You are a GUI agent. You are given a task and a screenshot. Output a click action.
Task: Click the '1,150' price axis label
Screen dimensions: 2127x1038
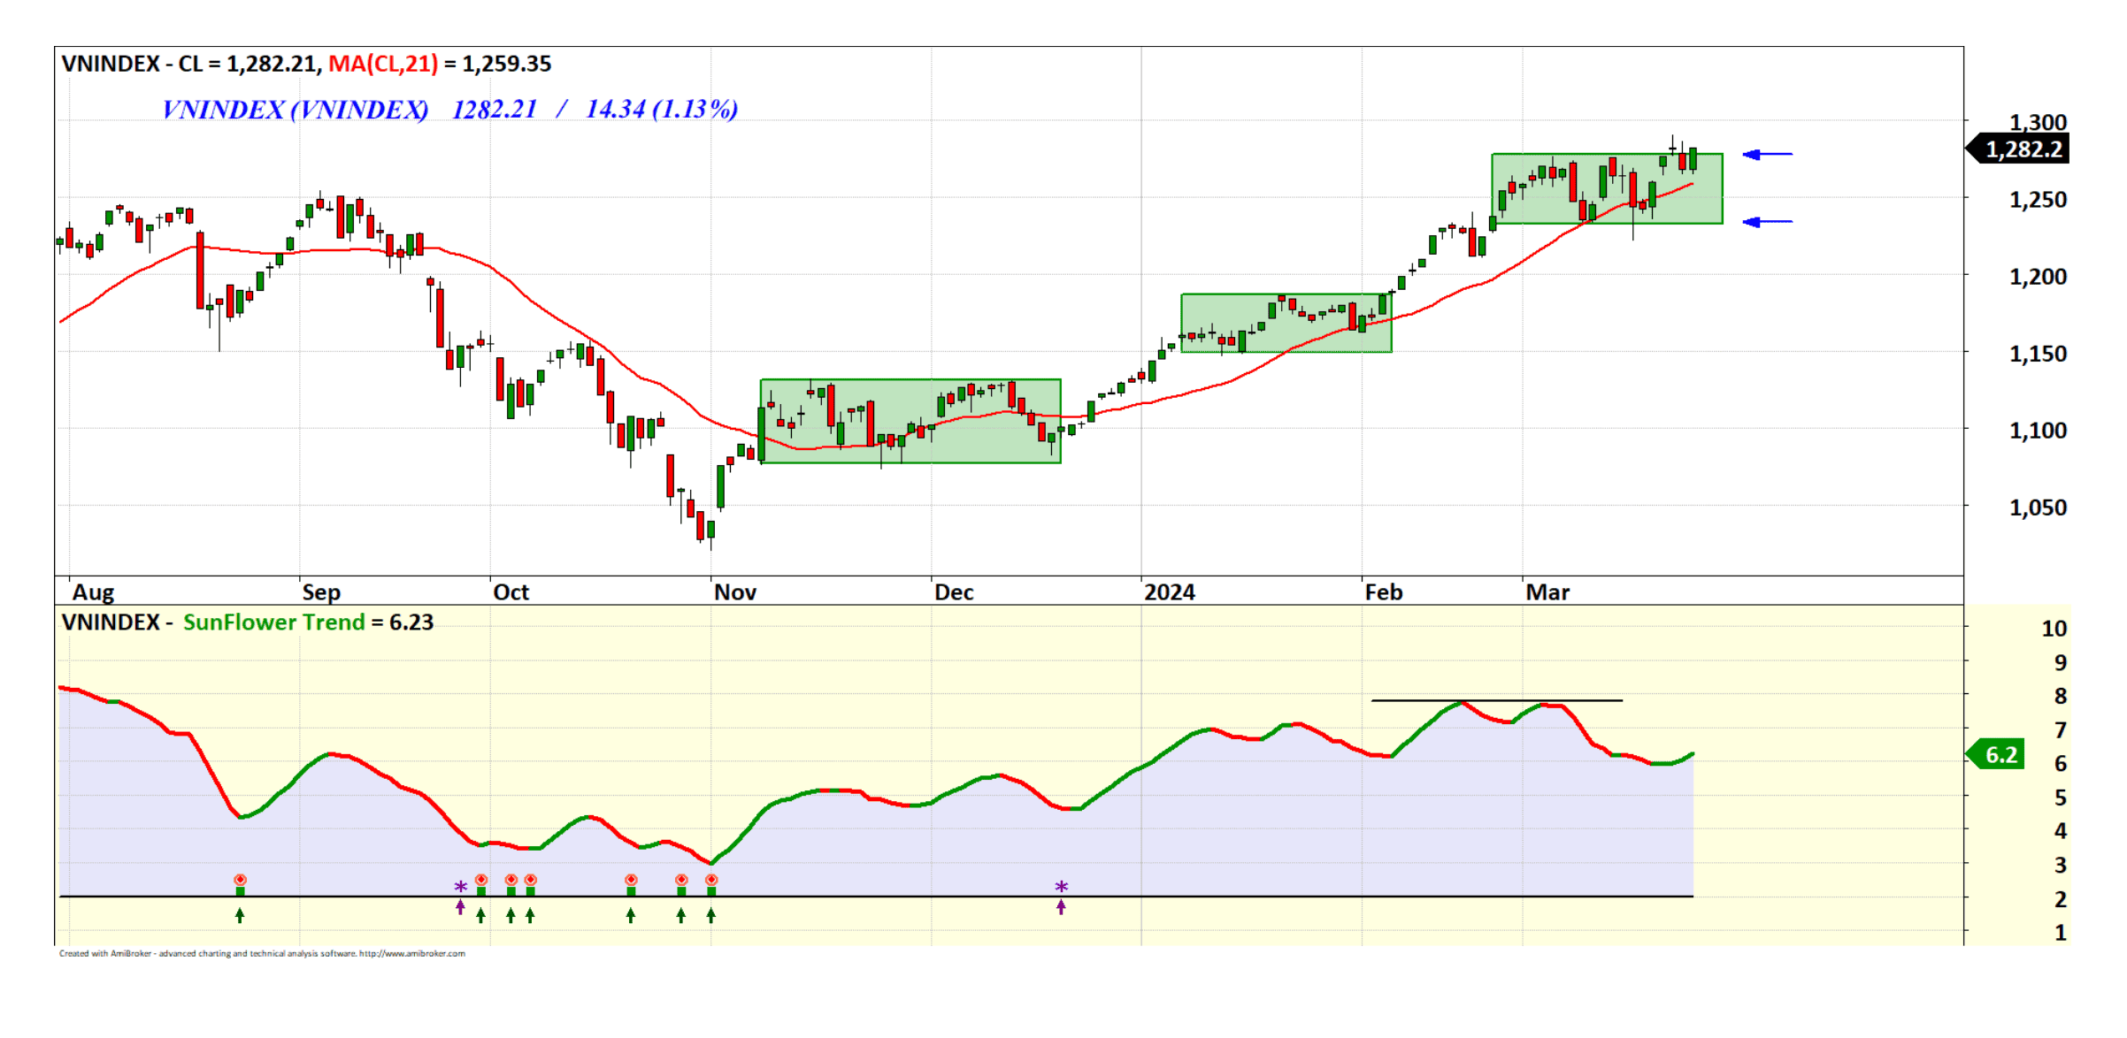[x=2038, y=354]
